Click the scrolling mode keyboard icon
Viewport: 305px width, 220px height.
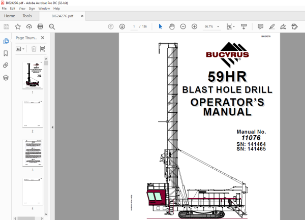click(243, 26)
